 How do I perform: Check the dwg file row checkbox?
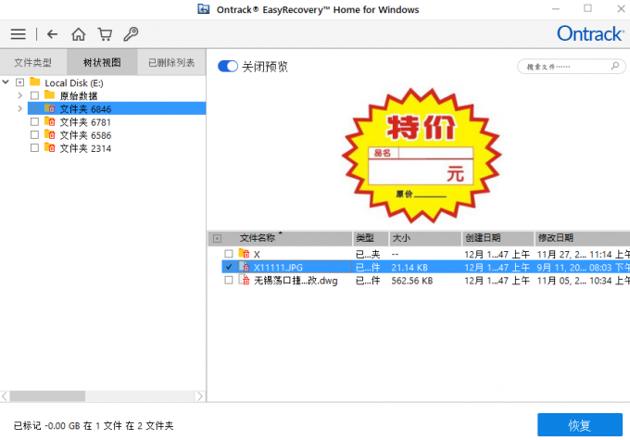click(229, 280)
